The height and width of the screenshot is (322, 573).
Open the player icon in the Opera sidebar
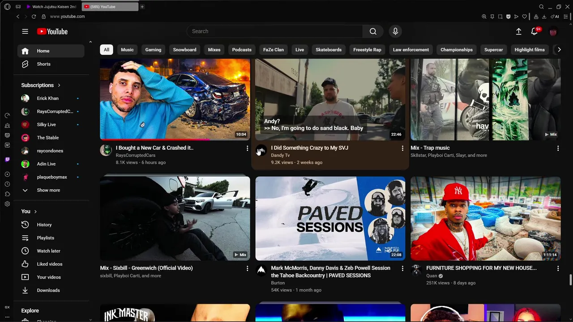coord(7,174)
